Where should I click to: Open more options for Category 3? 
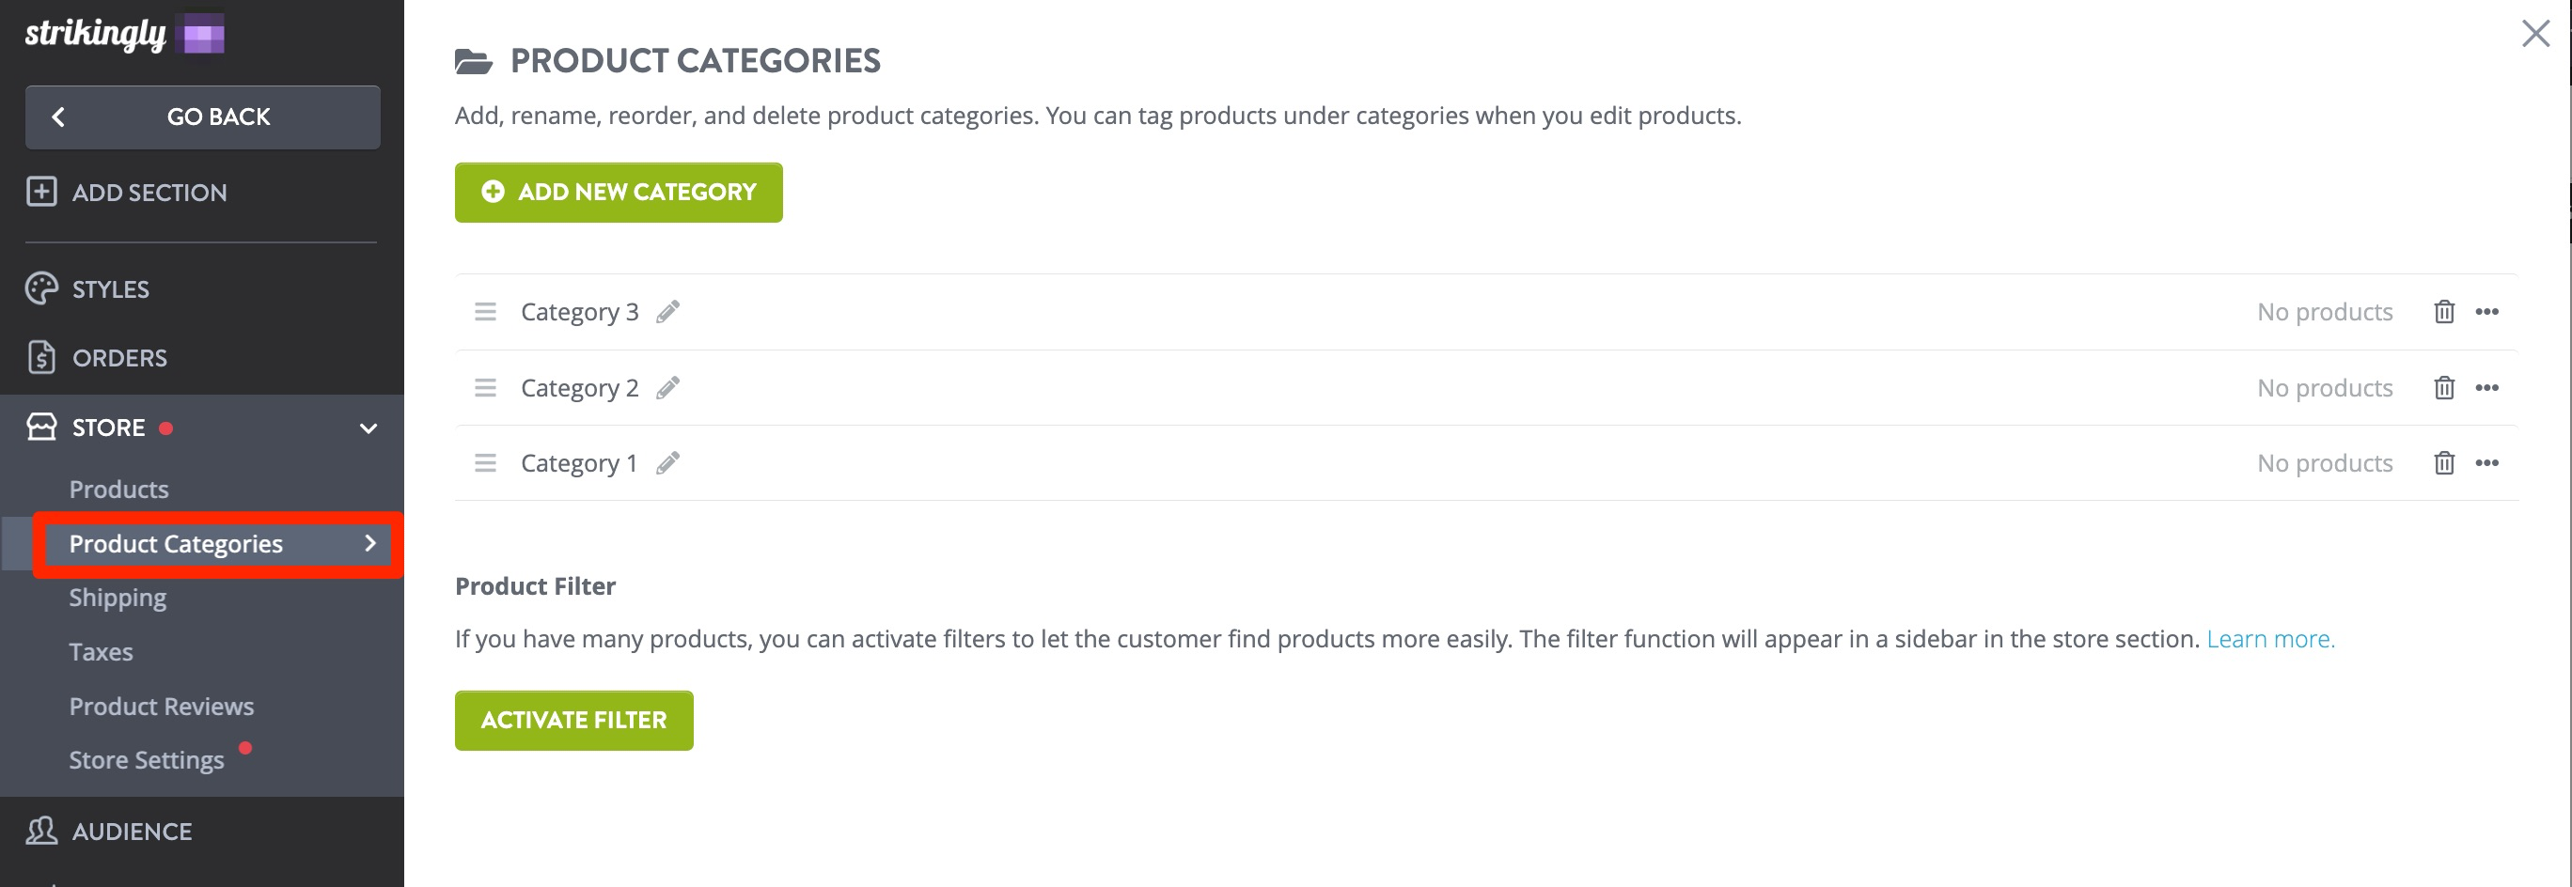2487,312
